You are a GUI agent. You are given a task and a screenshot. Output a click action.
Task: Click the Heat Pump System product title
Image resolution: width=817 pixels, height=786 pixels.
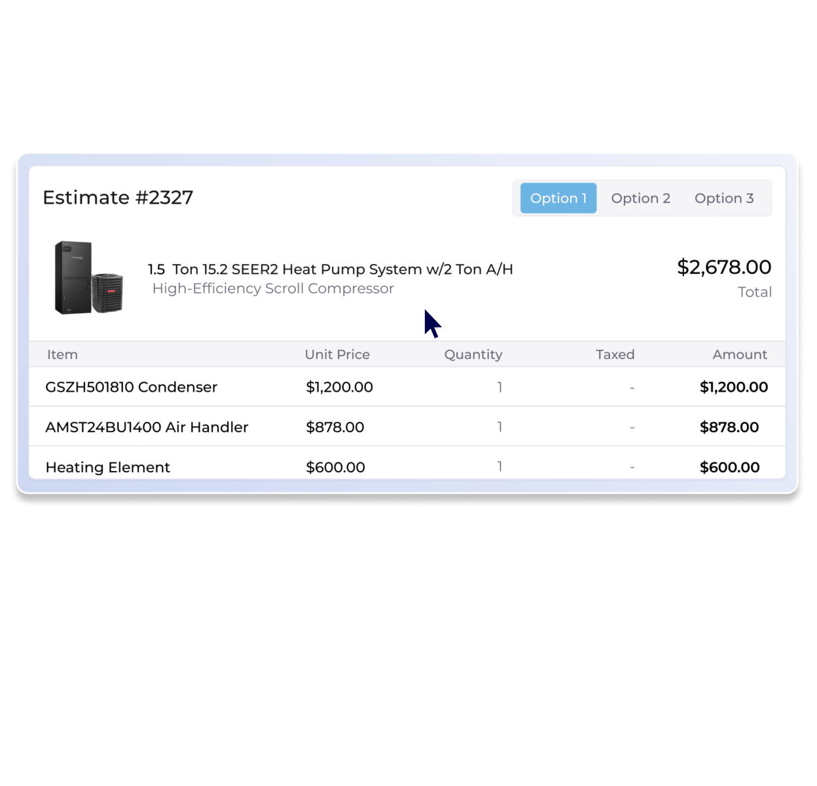pyautogui.click(x=330, y=269)
